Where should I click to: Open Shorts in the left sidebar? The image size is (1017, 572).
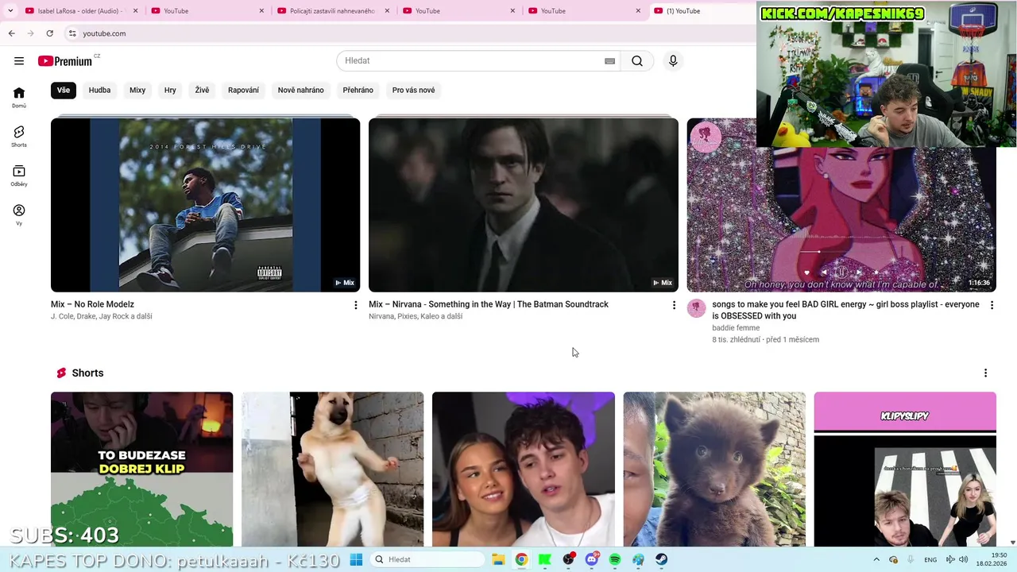coord(19,137)
